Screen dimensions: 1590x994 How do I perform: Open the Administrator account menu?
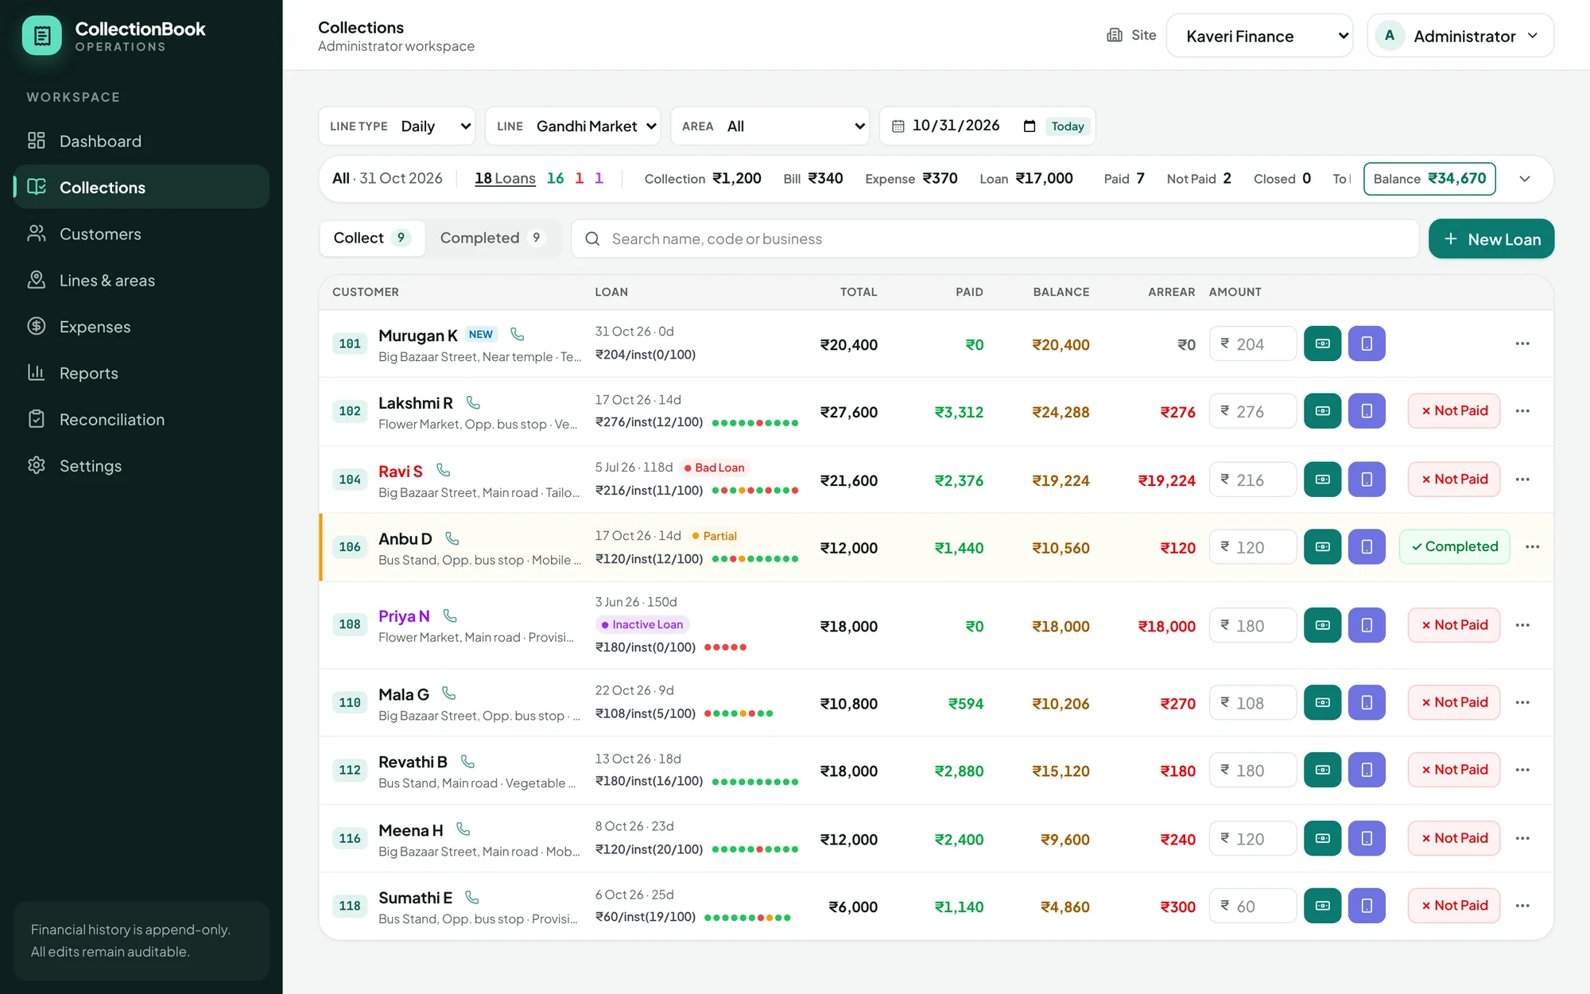tap(1460, 36)
